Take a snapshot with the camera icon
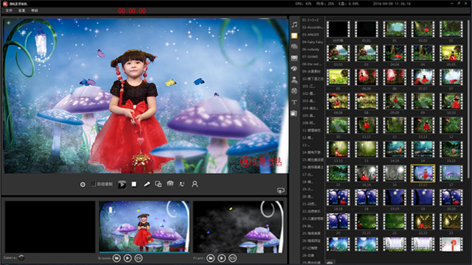Image resolution: width=472 pixels, height=265 pixels. click(171, 183)
